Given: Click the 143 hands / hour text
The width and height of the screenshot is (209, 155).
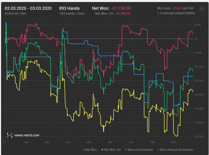Looking at the screenshot, I should point(70,13).
